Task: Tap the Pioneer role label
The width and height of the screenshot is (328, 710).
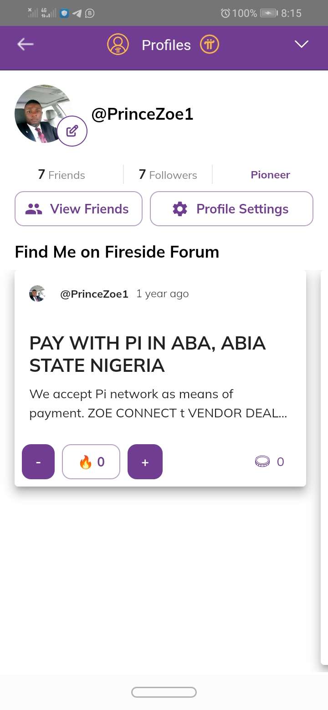Action: tap(270, 175)
